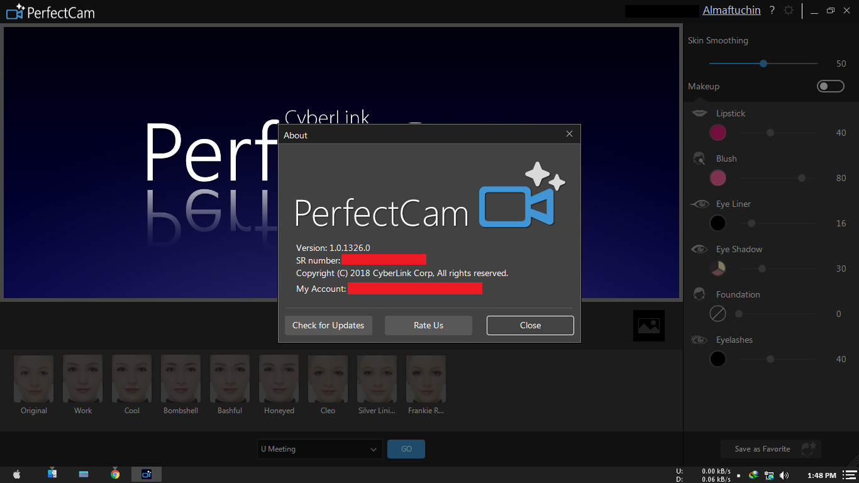Screen dimensions: 859x483
Task: Open the Almaftuchin account link
Action: tap(731, 10)
